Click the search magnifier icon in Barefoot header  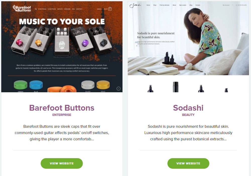(x=36, y=9)
